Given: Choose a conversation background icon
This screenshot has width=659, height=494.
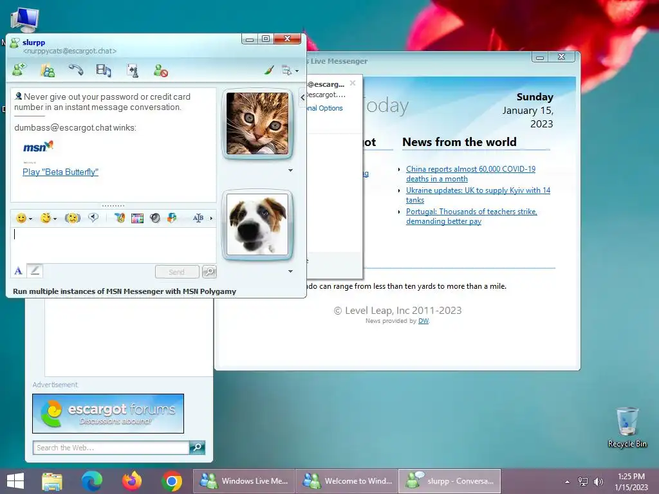Looking at the screenshot, I should (x=138, y=218).
